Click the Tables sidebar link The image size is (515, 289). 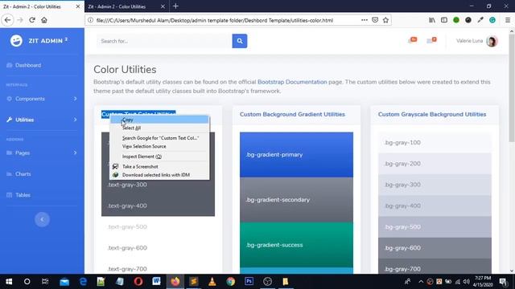tap(23, 195)
